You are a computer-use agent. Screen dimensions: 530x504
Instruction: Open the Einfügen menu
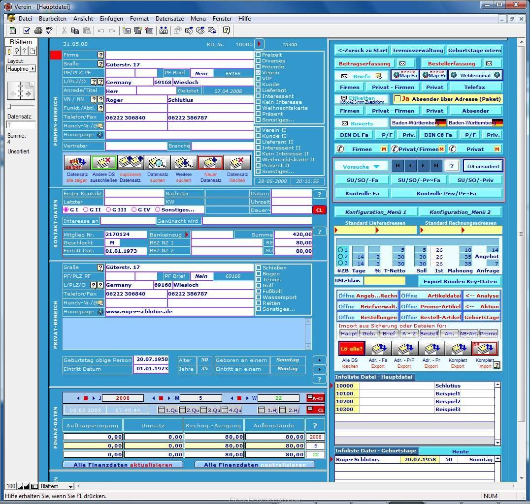point(111,19)
